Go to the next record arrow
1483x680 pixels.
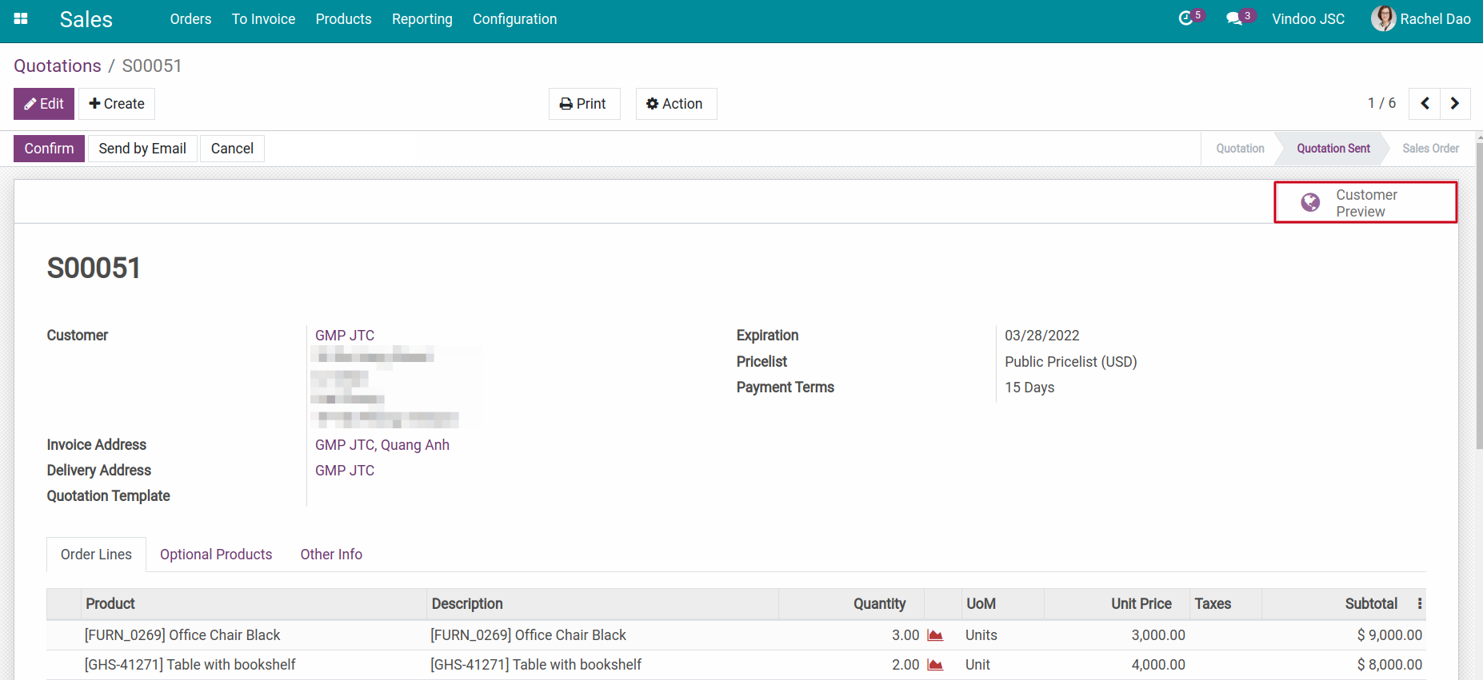pos(1455,103)
